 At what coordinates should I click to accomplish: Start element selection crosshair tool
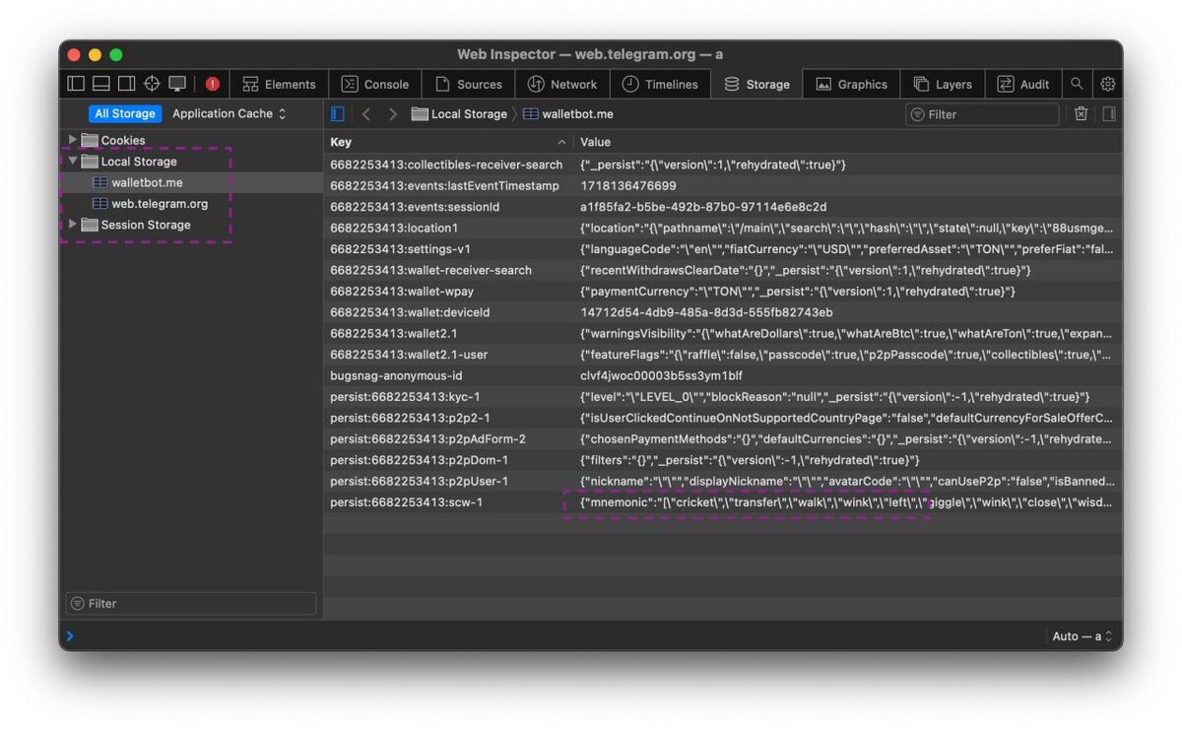152,84
